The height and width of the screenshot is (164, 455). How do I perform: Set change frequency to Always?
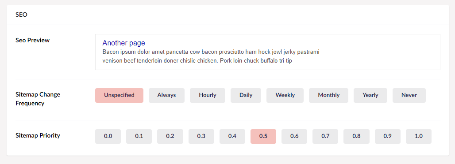pos(166,96)
